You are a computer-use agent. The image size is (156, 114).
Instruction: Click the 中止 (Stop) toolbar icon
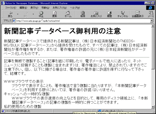(x=41, y=14)
